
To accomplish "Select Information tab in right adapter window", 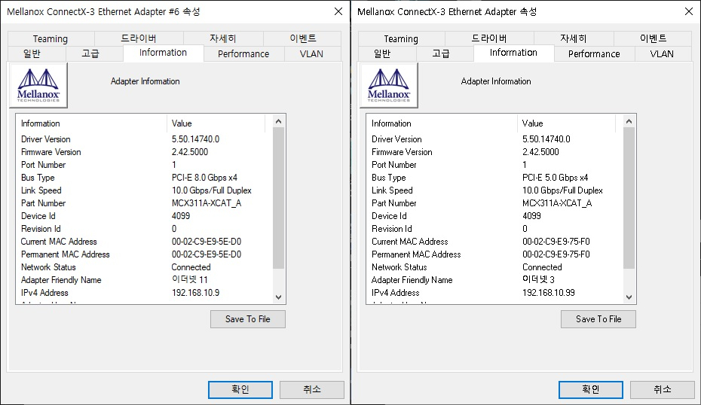I will [x=513, y=53].
